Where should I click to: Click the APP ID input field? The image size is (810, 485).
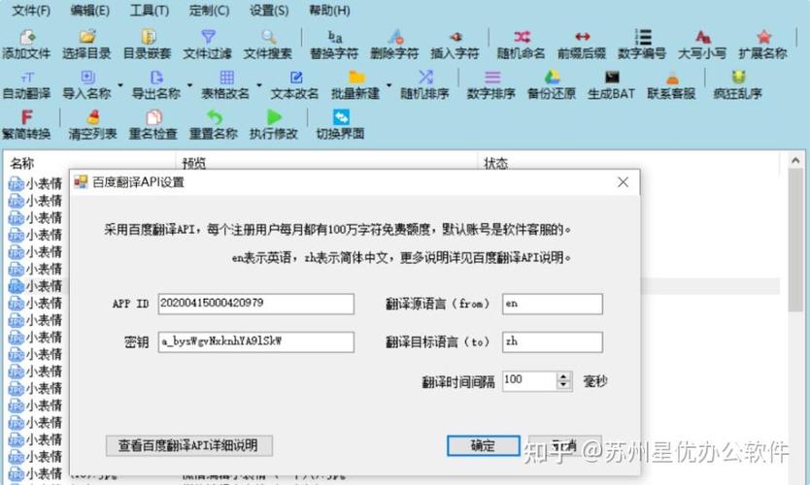256,304
